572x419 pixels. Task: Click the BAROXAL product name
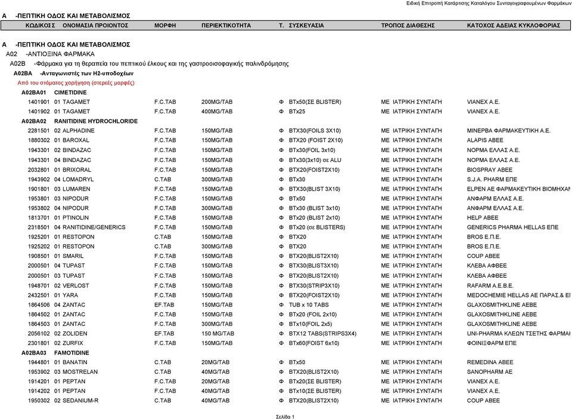click(76, 140)
